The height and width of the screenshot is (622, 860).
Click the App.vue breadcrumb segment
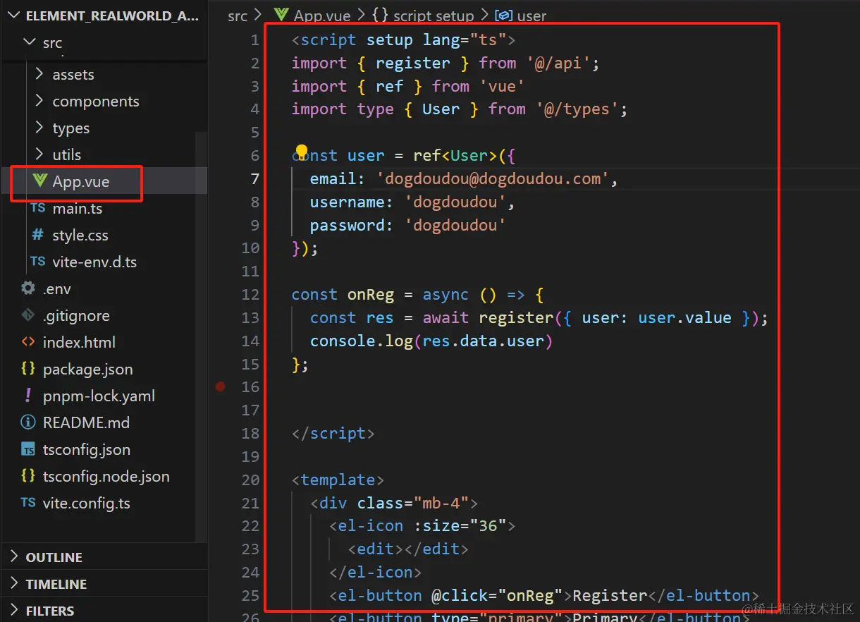tap(321, 16)
